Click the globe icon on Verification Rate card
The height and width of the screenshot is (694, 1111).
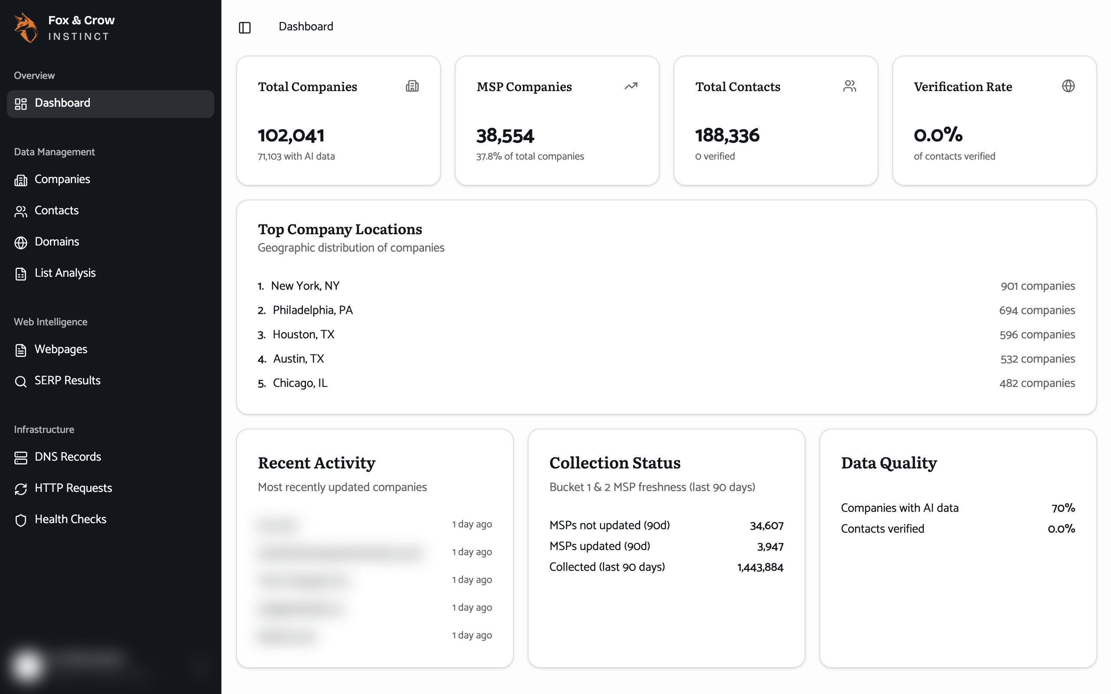(x=1068, y=86)
